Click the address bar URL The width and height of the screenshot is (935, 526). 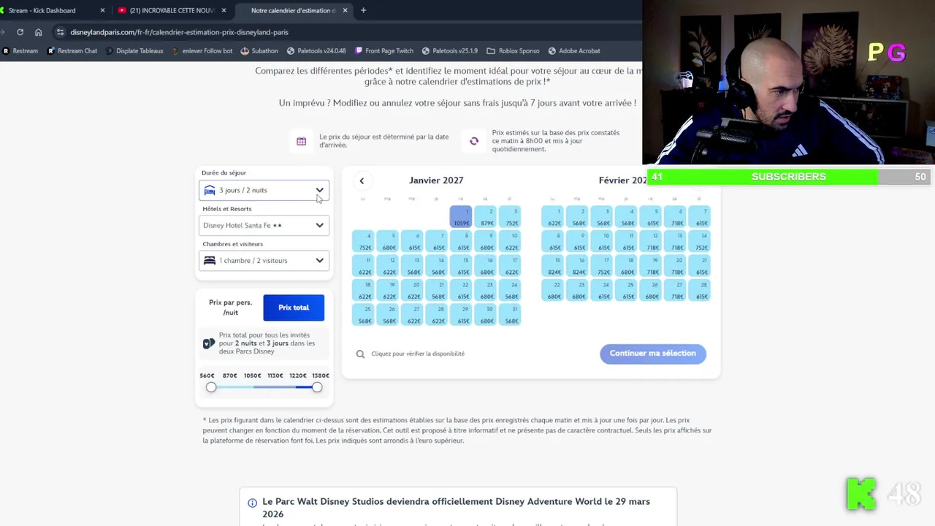point(179,32)
